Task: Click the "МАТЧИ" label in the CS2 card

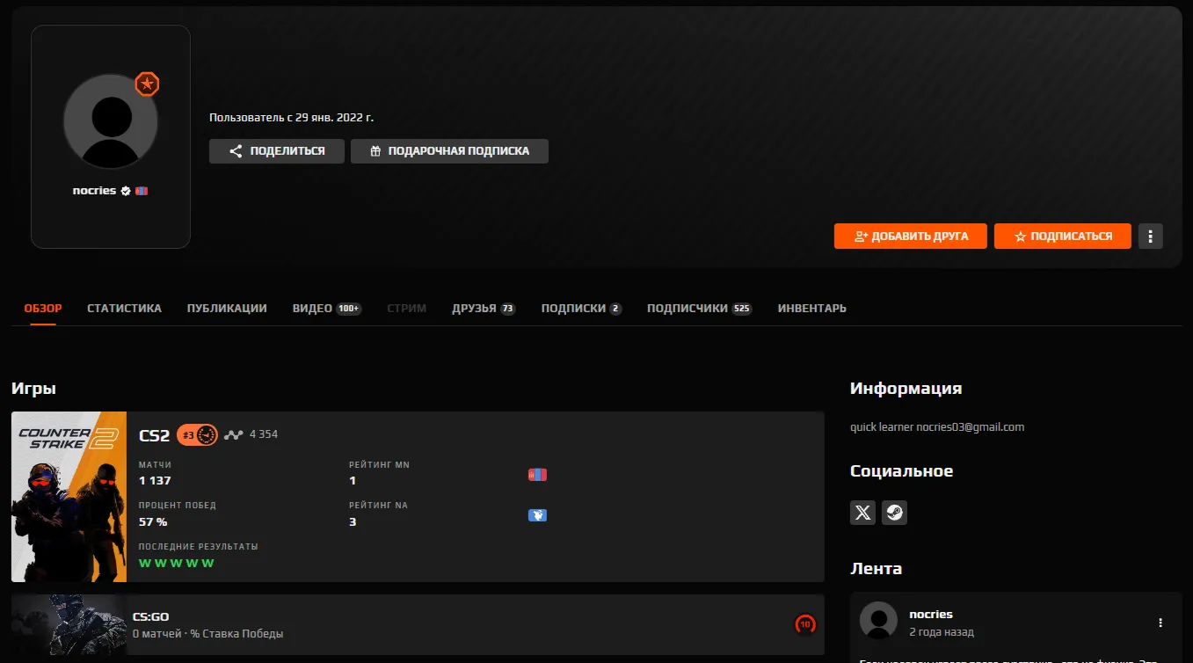Action: point(156,464)
